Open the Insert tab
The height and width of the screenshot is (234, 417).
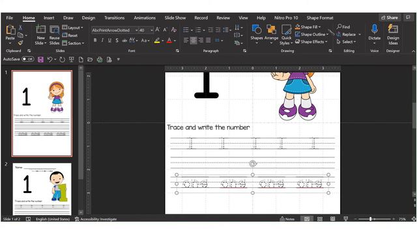49,18
